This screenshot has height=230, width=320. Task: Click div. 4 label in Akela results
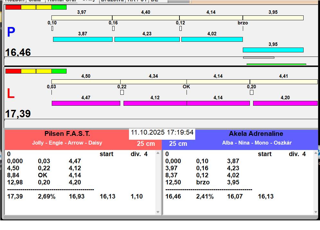(x=297, y=154)
